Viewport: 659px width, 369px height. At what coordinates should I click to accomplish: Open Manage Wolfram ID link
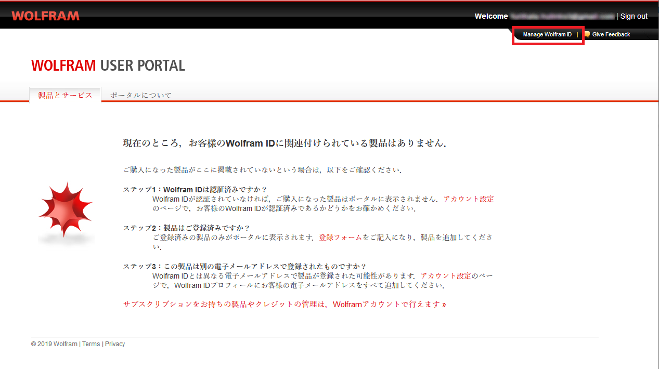click(x=547, y=34)
